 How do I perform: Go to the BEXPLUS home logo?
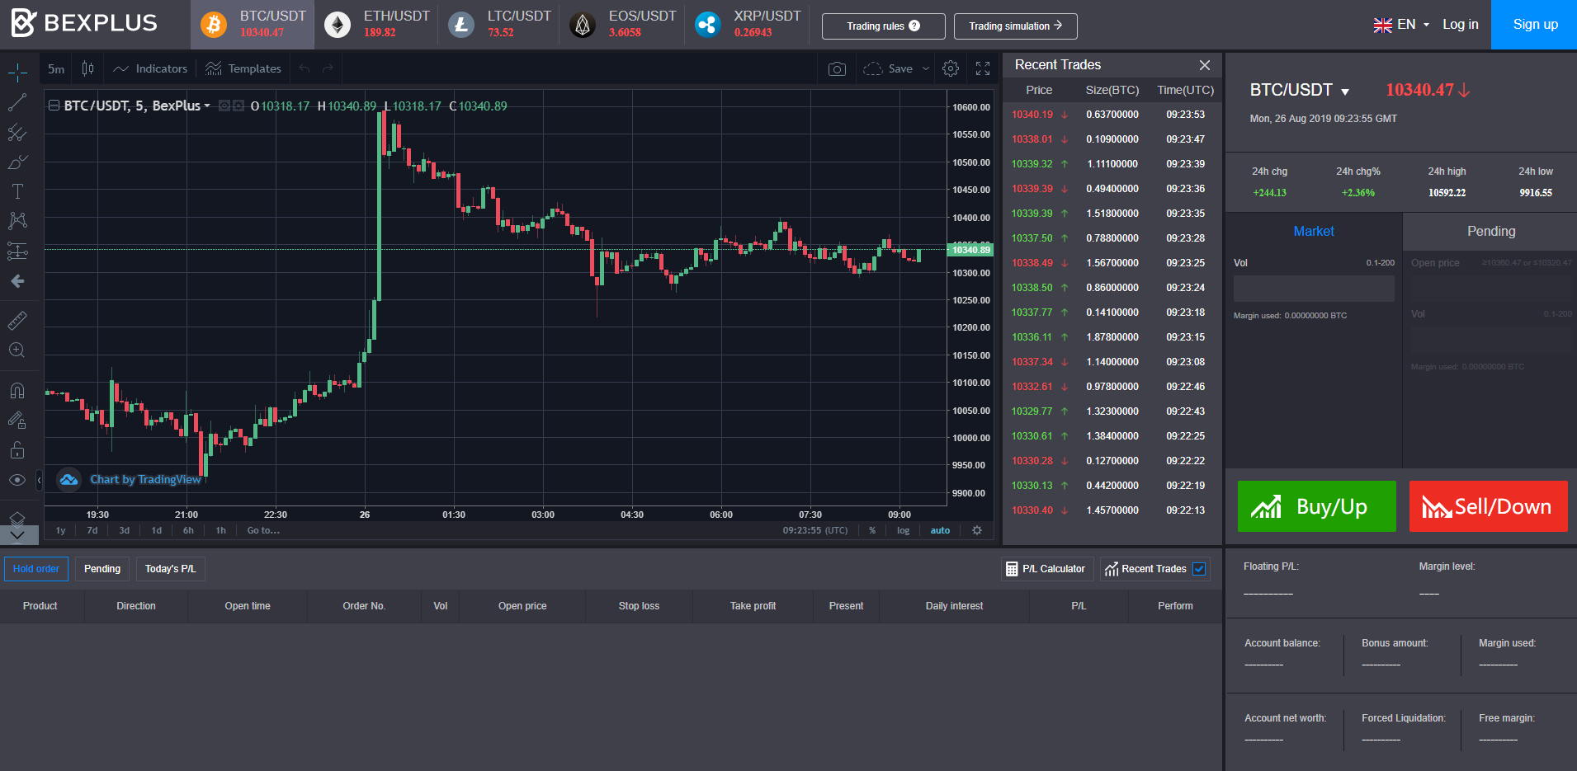83,23
